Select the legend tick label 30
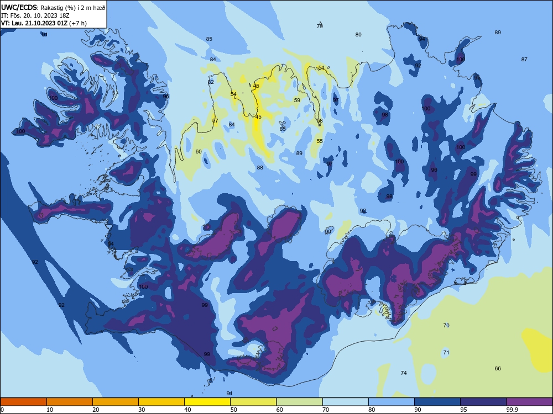 142,410
